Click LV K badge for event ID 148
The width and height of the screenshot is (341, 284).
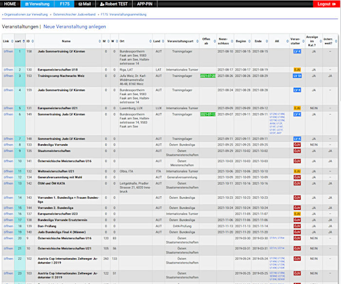pyautogui.click(x=297, y=139)
